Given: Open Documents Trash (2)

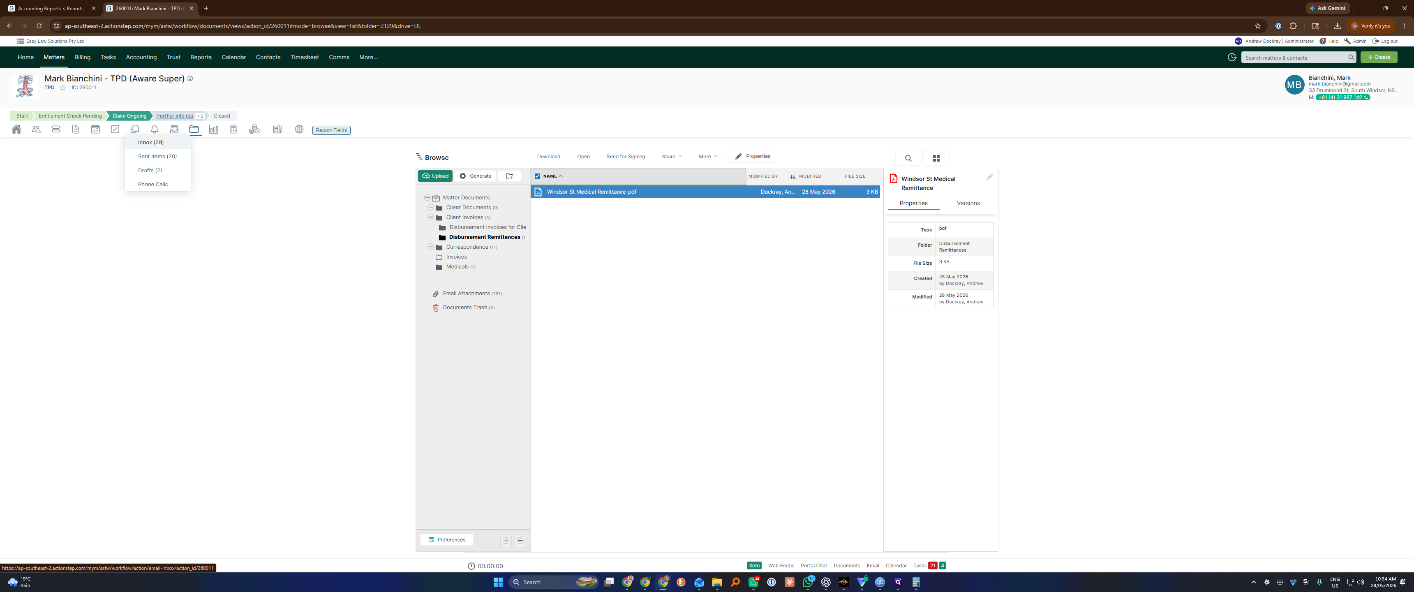Looking at the screenshot, I should point(468,308).
